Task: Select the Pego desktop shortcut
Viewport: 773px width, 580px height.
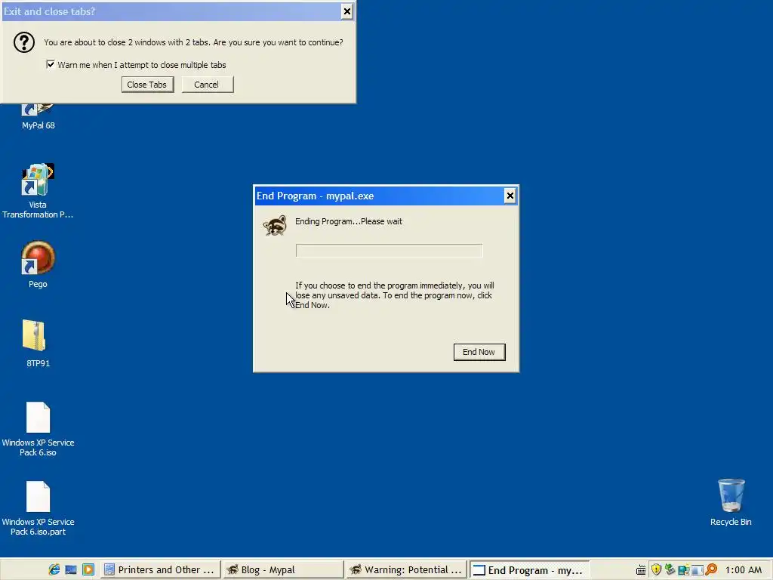Action: [x=38, y=265]
